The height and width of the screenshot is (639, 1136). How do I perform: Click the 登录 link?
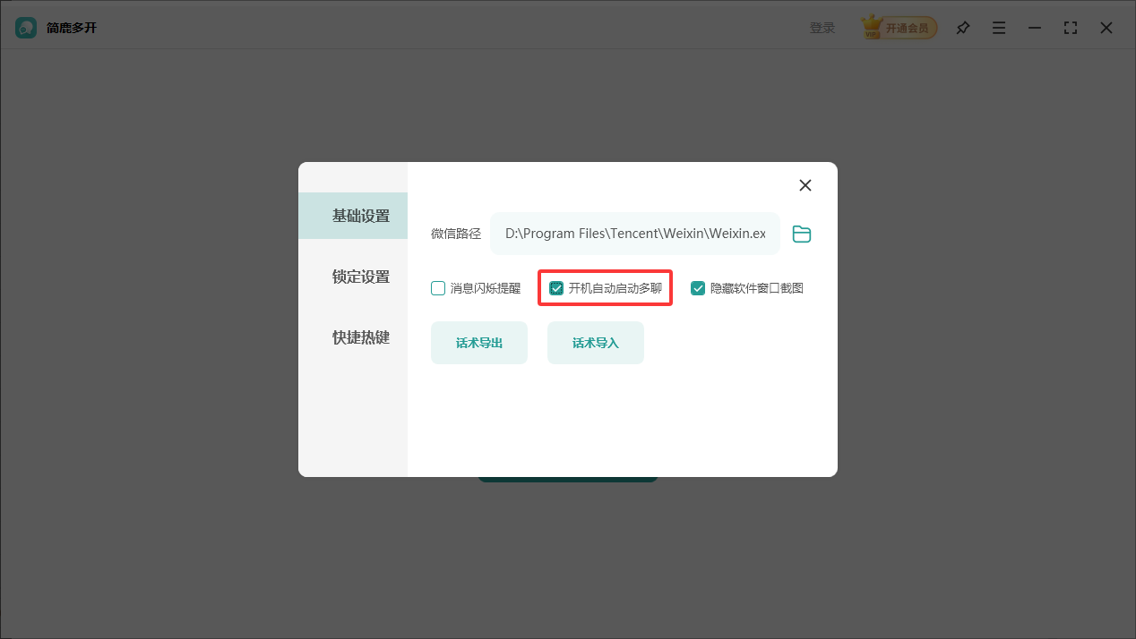coord(822,27)
